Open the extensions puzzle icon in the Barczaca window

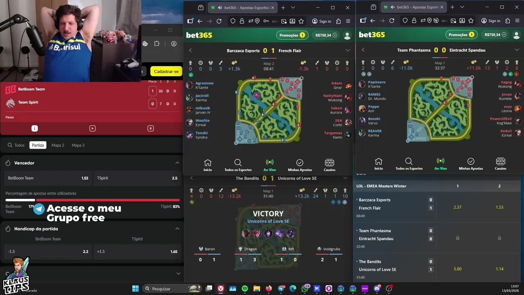[x=338, y=21]
